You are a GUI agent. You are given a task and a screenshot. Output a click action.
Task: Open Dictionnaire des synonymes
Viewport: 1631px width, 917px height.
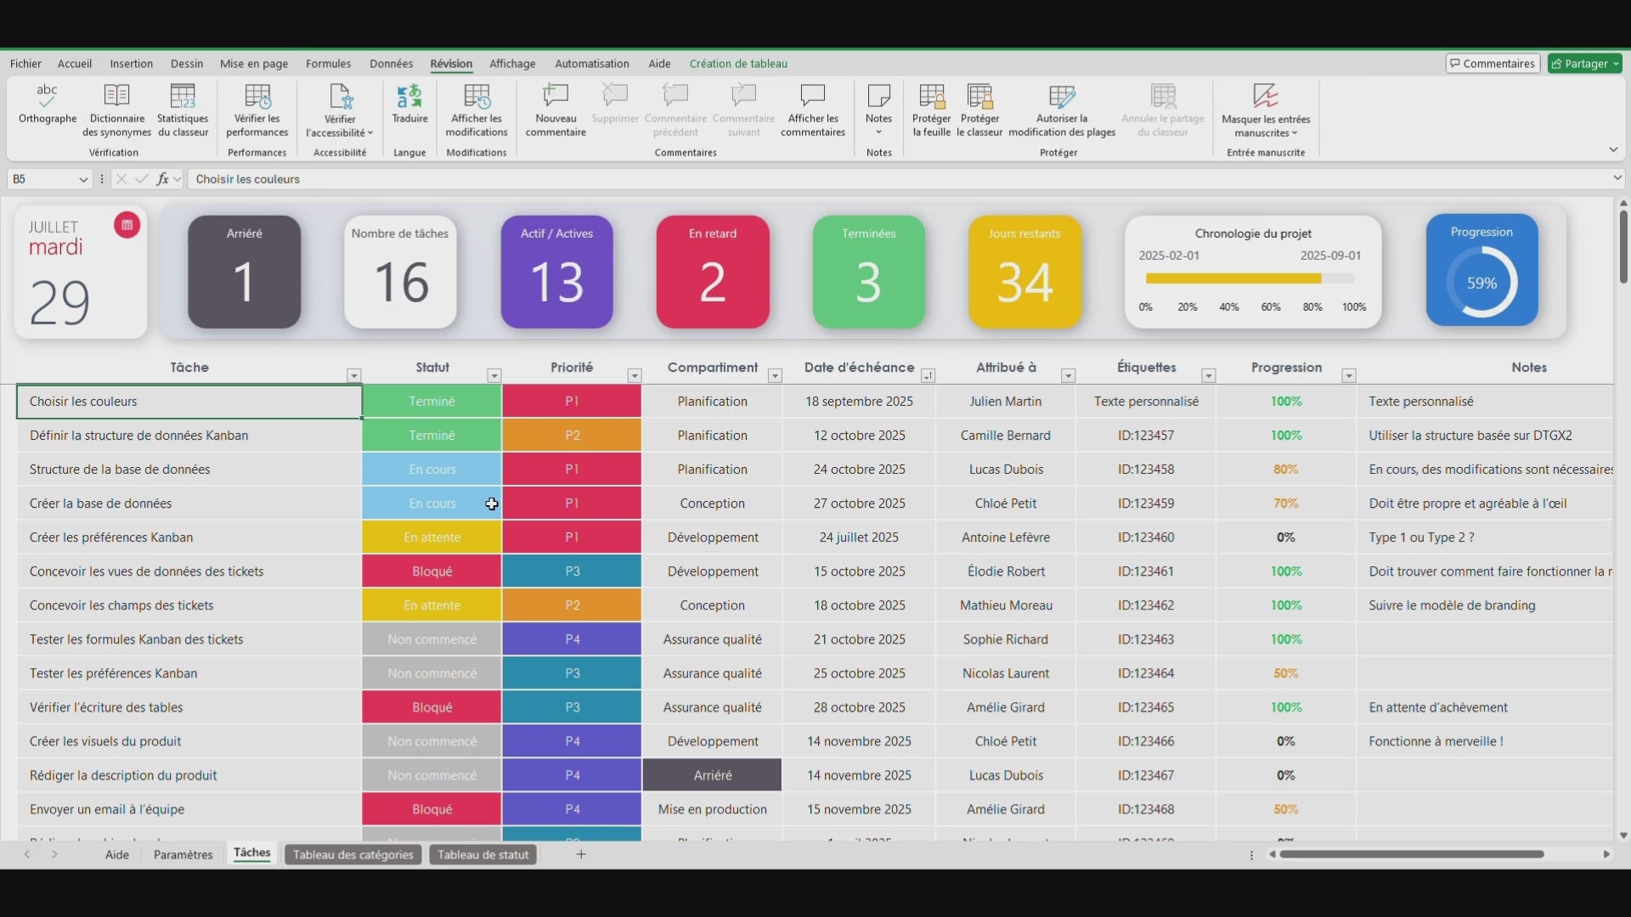pos(116,110)
